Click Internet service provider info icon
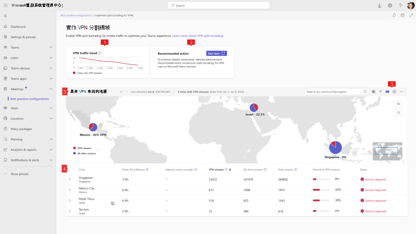Viewport: 416px width, 234px height. pos(195,169)
